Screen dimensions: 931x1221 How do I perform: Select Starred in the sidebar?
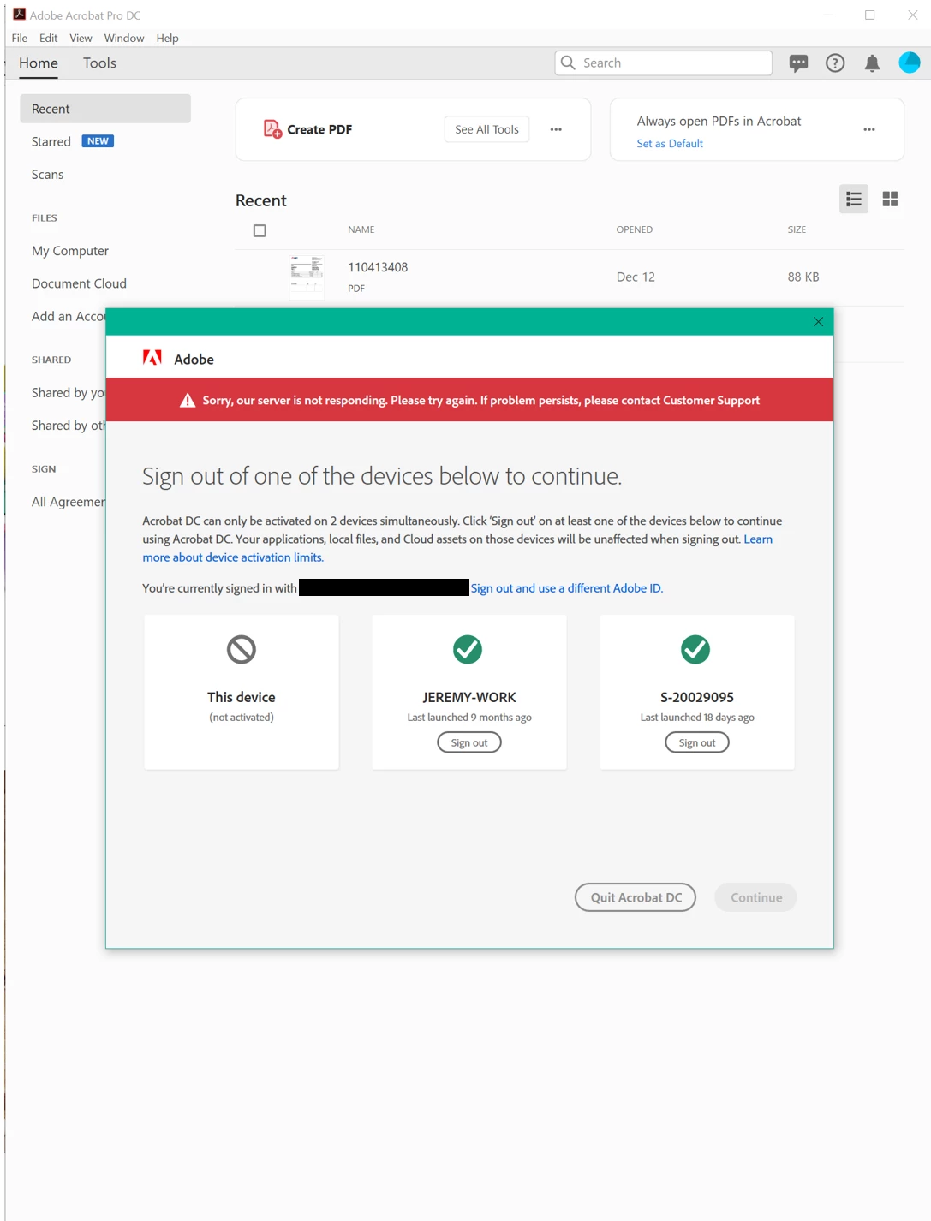point(51,141)
